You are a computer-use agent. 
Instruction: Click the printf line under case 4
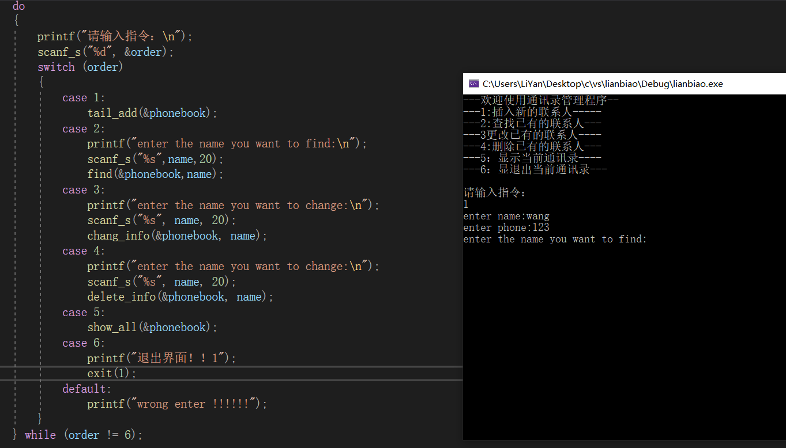(x=234, y=266)
